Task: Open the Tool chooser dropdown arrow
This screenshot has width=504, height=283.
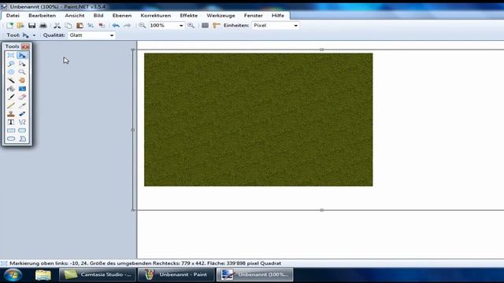Action: 34,35
